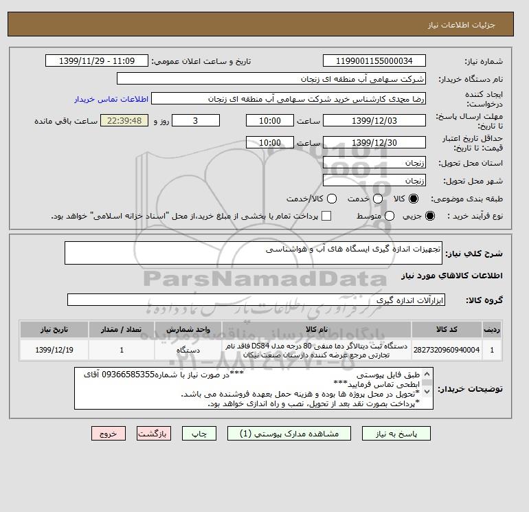
Task: Toggle the Islamic treasury bonds payment checkbox
Action: tap(326, 216)
